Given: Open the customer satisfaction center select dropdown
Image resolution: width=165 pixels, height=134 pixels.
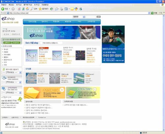Looking at the screenshot, I should click(12, 93).
